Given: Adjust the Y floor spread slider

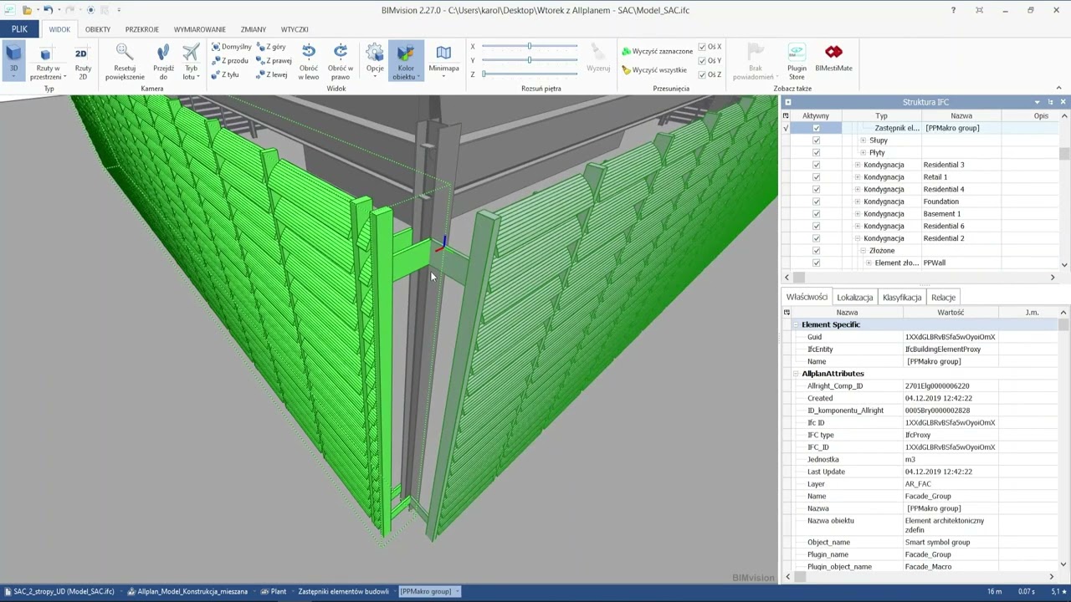Looking at the screenshot, I should (530, 60).
